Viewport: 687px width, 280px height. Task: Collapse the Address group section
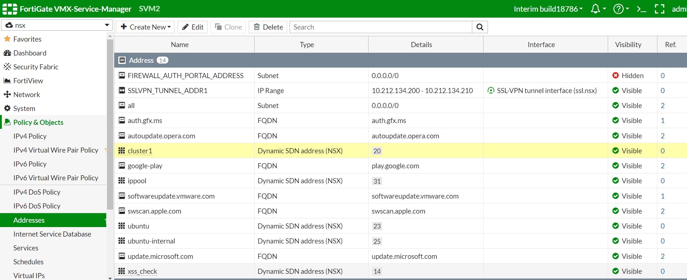coord(122,60)
